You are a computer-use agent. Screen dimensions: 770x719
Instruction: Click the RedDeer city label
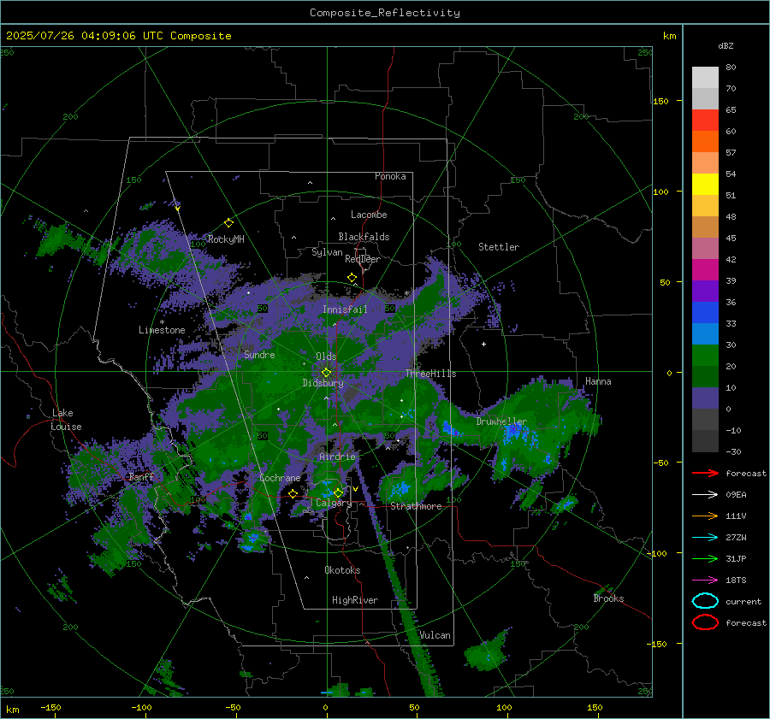(363, 259)
